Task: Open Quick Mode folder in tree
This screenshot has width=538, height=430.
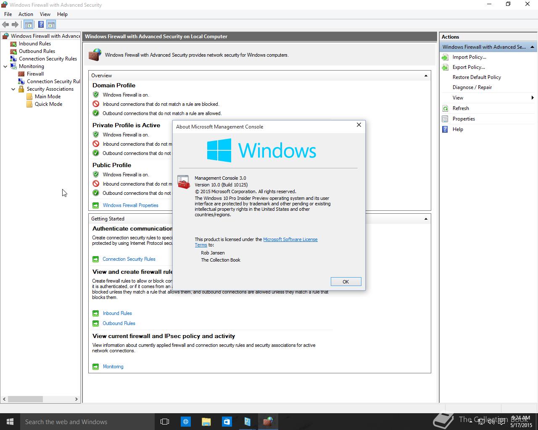Action: pos(48,104)
